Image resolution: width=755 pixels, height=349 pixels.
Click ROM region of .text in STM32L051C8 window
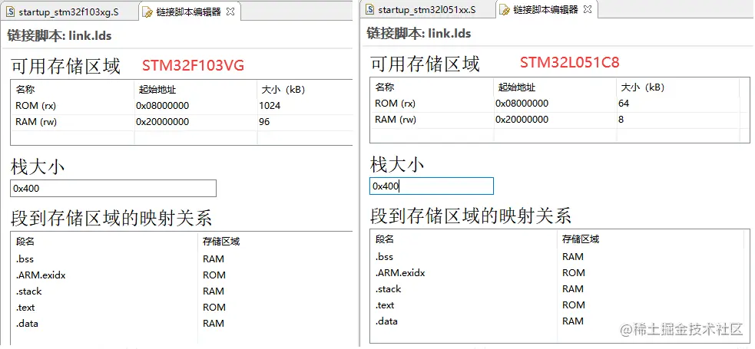click(574, 305)
